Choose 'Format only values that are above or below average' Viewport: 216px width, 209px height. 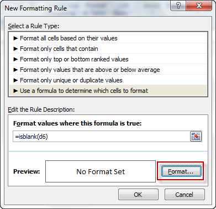[x=108, y=70]
